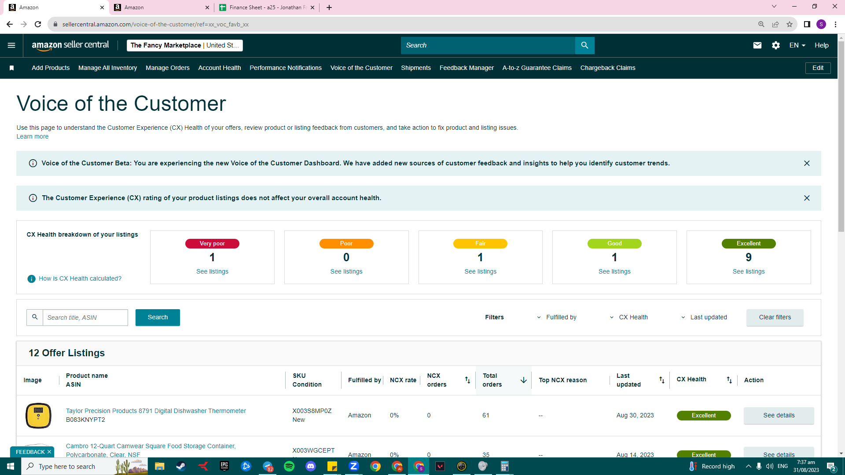
Task: Expand the Last updated filter dropdown
Action: [x=704, y=317]
